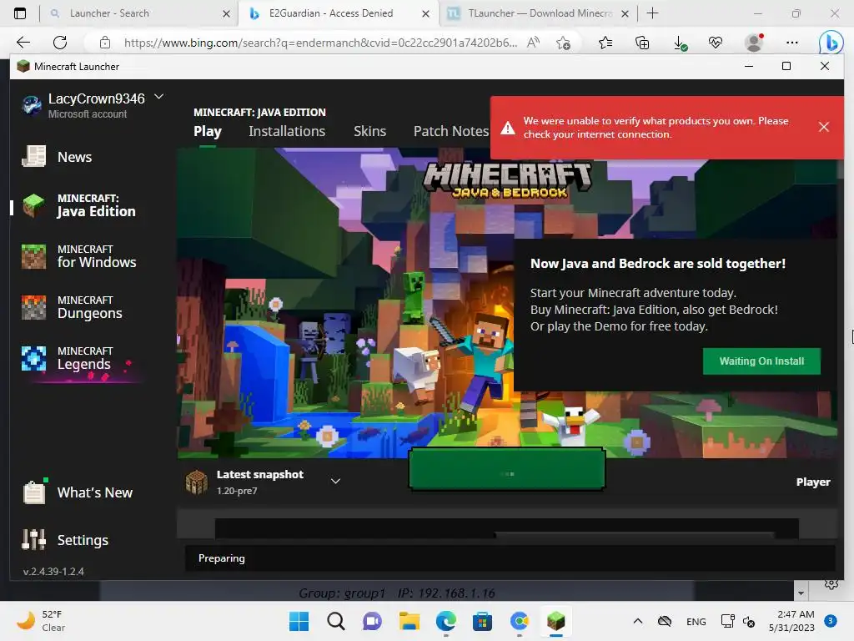Click the launcher version v.2.4.39-1.2.4 text
This screenshot has height=641, width=854.
tap(53, 571)
